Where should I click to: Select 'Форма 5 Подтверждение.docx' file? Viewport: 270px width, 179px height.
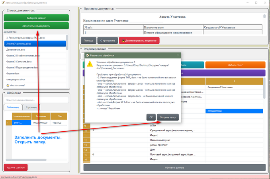35,68
